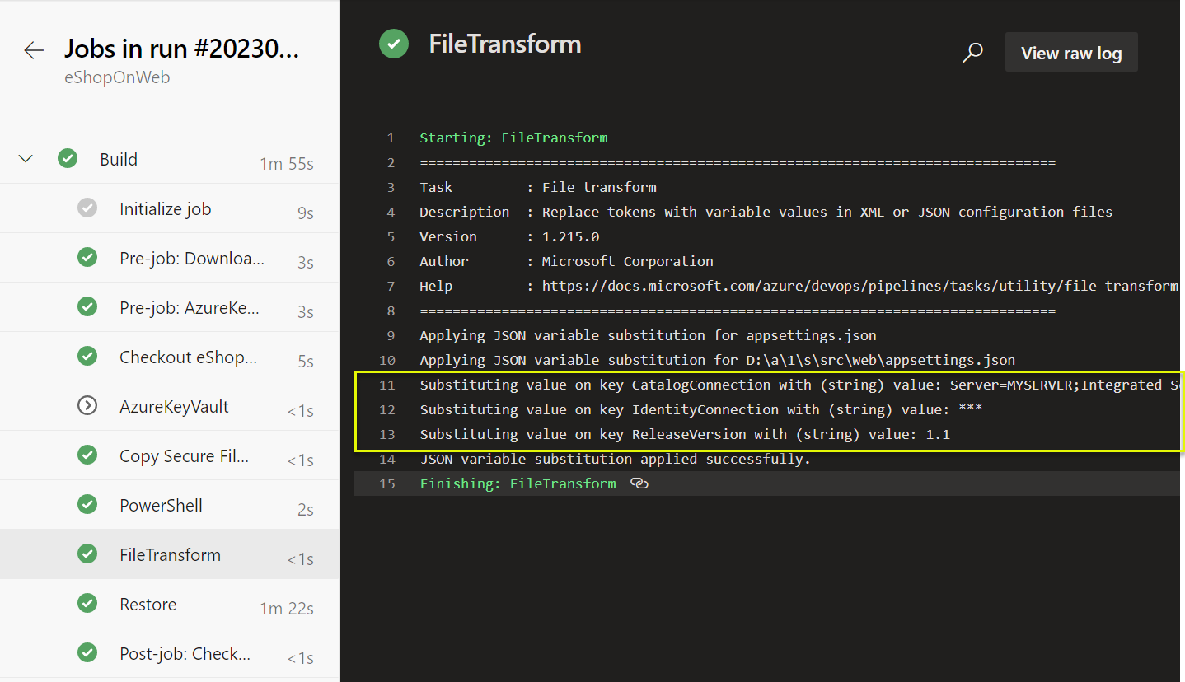Click Finishing: FileTransform log line
This screenshot has height=682, width=1185.
pos(518,483)
